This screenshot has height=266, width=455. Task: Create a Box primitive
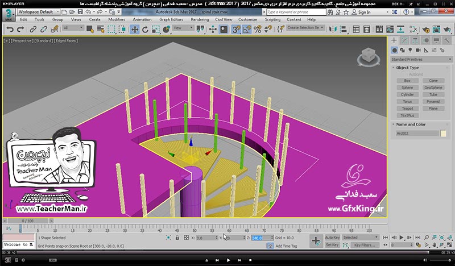coord(407,81)
